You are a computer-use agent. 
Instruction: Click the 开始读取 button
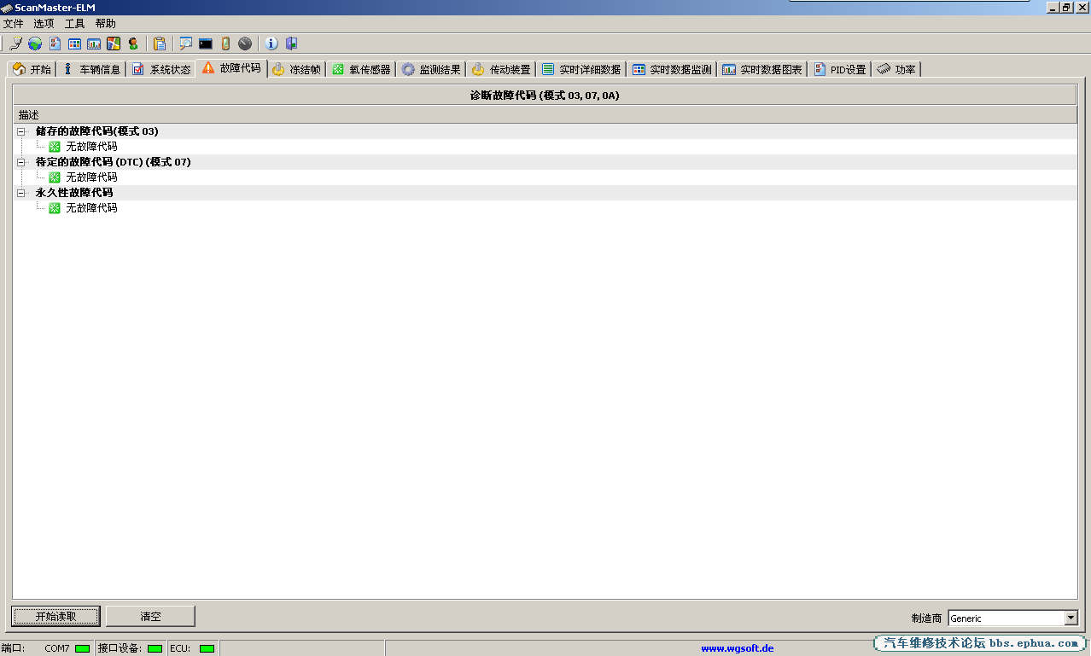point(55,616)
